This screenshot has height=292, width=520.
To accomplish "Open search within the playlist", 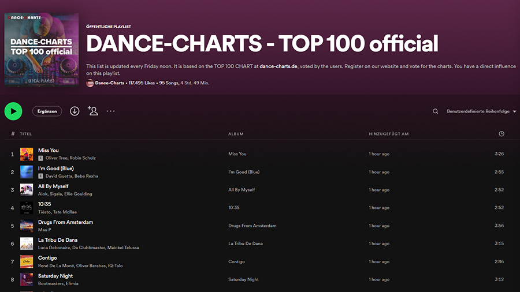I will 436,111.
